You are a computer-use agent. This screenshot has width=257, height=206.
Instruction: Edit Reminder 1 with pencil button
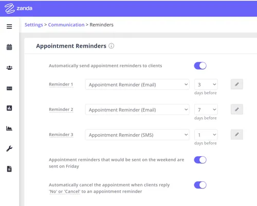tap(237, 84)
